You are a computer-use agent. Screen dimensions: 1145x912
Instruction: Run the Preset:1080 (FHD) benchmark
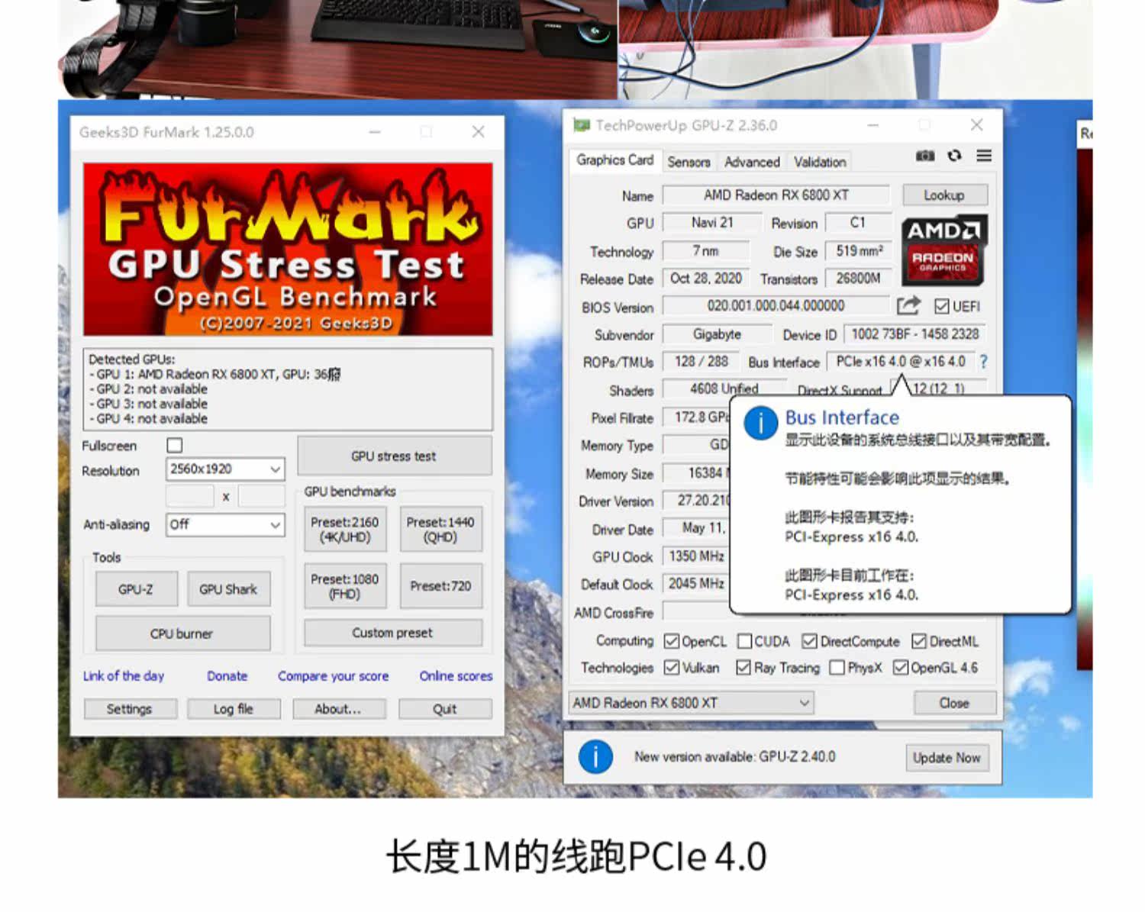click(344, 586)
